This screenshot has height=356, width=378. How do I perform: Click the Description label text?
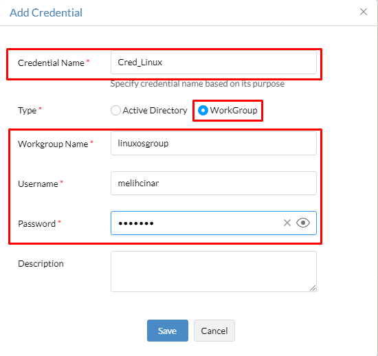(x=41, y=263)
